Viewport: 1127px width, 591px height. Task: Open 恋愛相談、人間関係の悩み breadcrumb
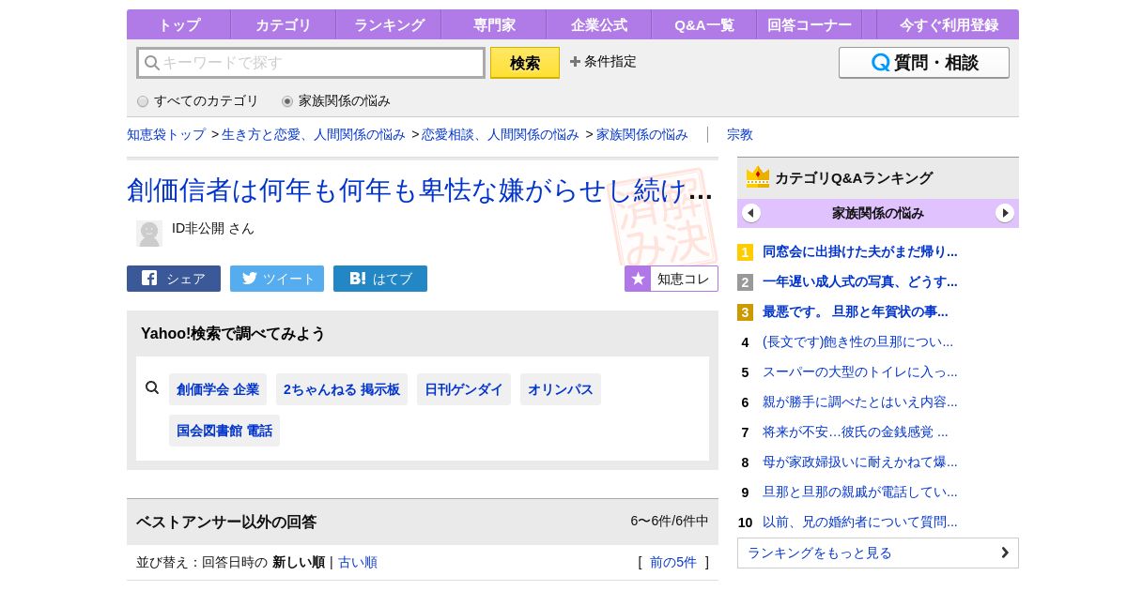(501, 134)
